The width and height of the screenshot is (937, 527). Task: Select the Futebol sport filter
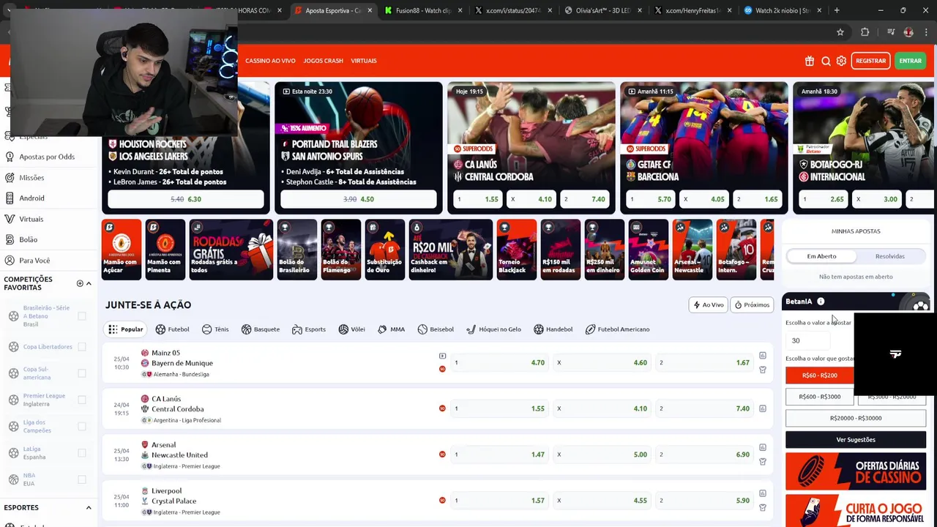pos(172,329)
